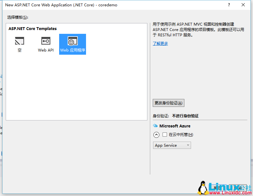The image size is (253, 196).
Task: Confirm with the 确定 button
Action: coord(217,187)
